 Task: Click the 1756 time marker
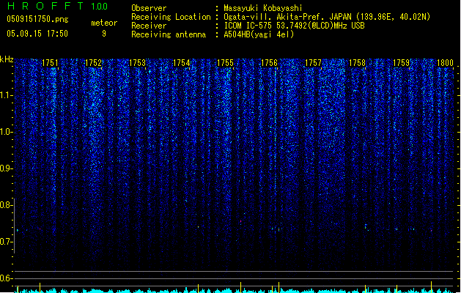coord(269,63)
